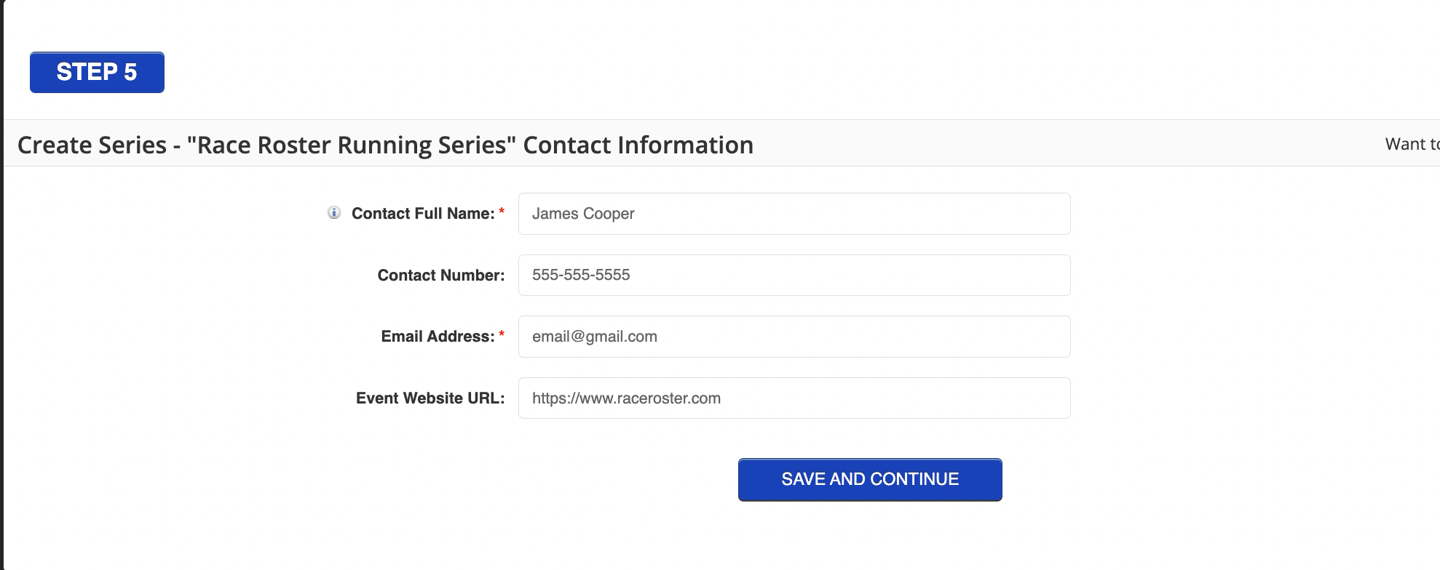Image resolution: width=1440 pixels, height=570 pixels.
Task: Click the 'James Cooper' placeholder text
Action: 583,214
